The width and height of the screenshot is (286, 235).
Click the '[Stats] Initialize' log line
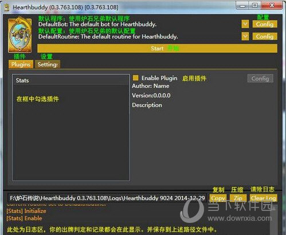click(x=26, y=211)
